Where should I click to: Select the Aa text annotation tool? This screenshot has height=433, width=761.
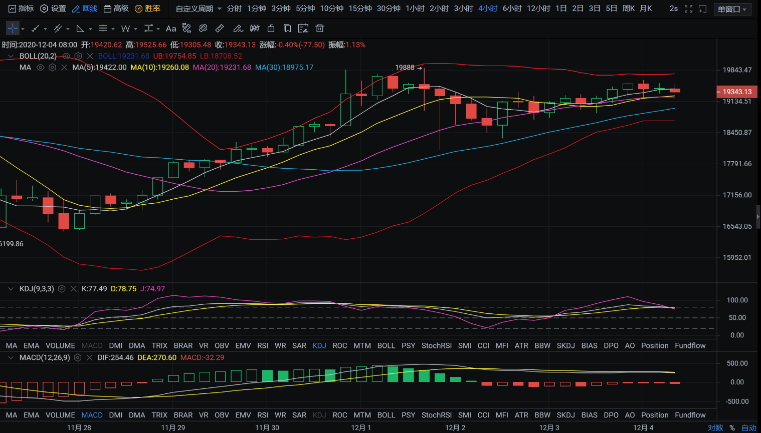[171, 29]
